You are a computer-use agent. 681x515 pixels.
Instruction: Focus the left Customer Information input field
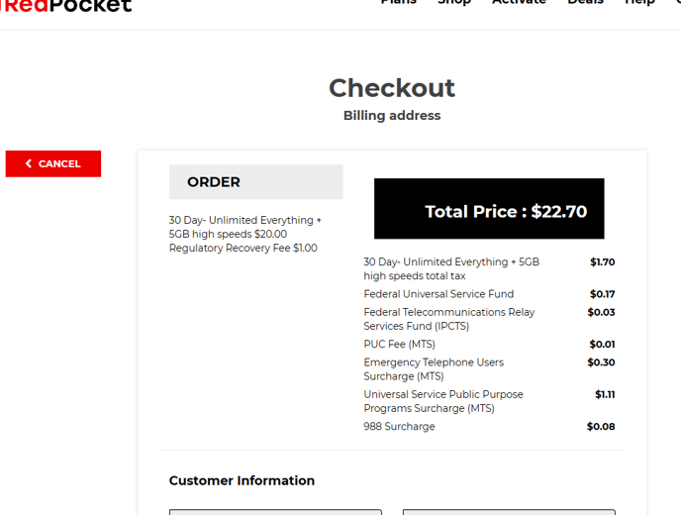tap(275, 511)
